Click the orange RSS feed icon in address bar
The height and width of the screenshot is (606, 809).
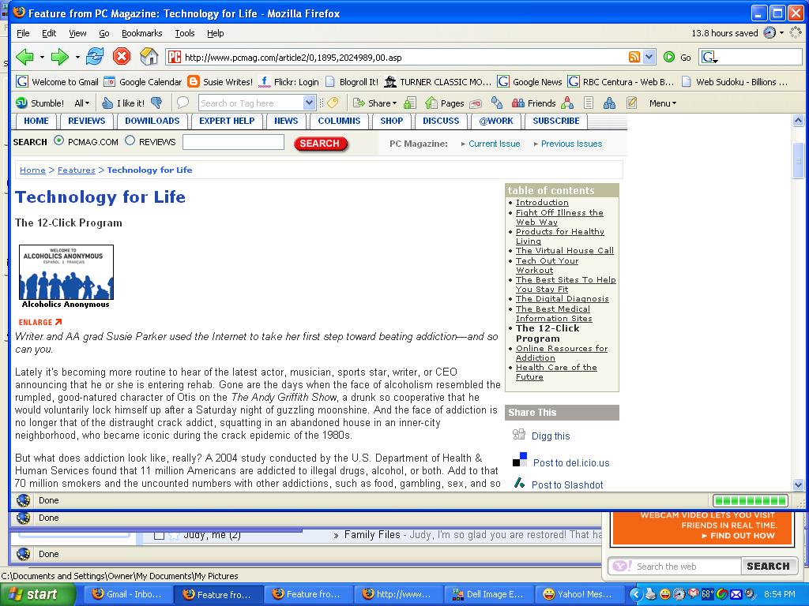coord(634,57)
